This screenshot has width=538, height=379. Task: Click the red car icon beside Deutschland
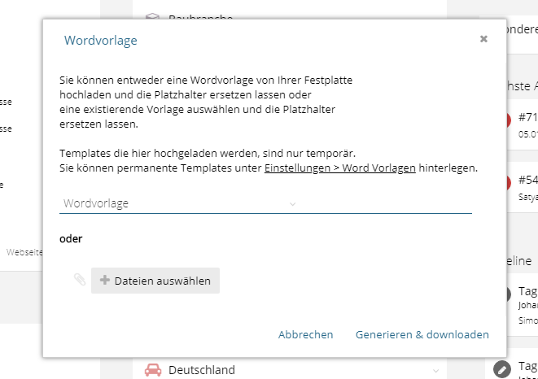coord(153,370)
